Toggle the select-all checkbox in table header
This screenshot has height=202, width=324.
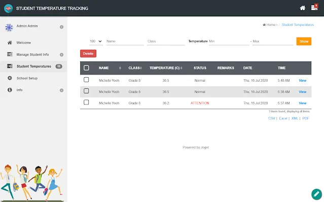[86, 68]
